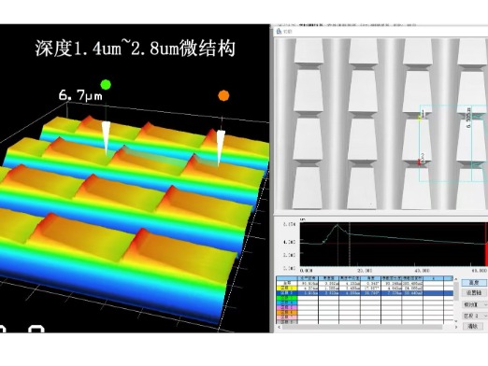Click the profile analysis icon in the top toolbar
Viewport: 488px width, 366px height.
pos(279,31)
